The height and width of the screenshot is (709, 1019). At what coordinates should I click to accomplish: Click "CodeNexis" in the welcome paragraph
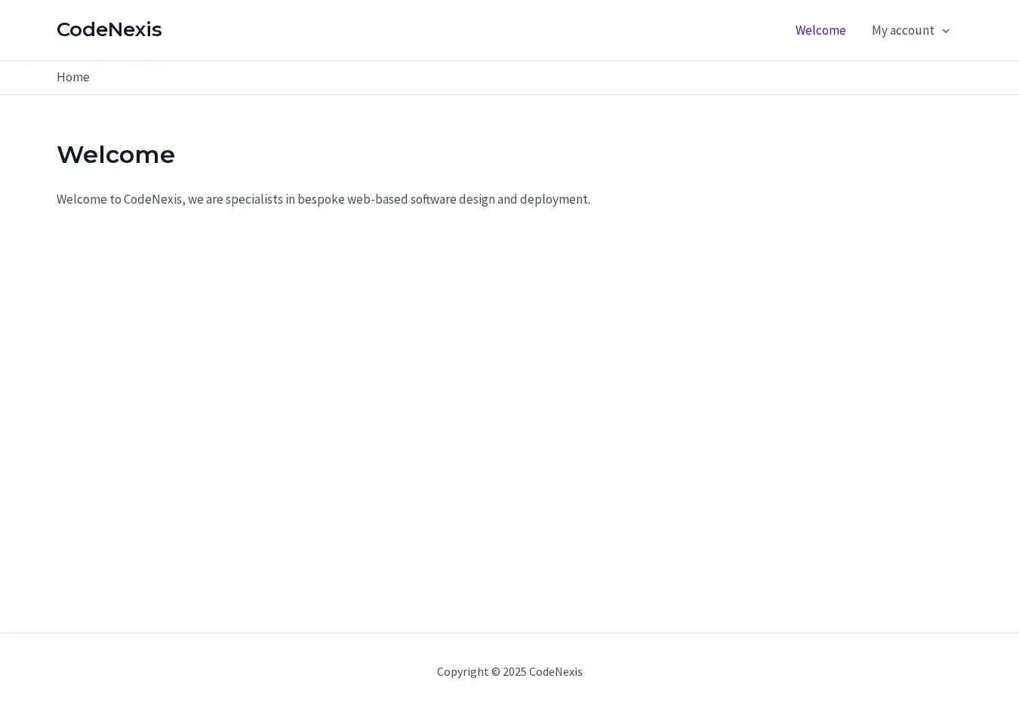click(153, 199)
